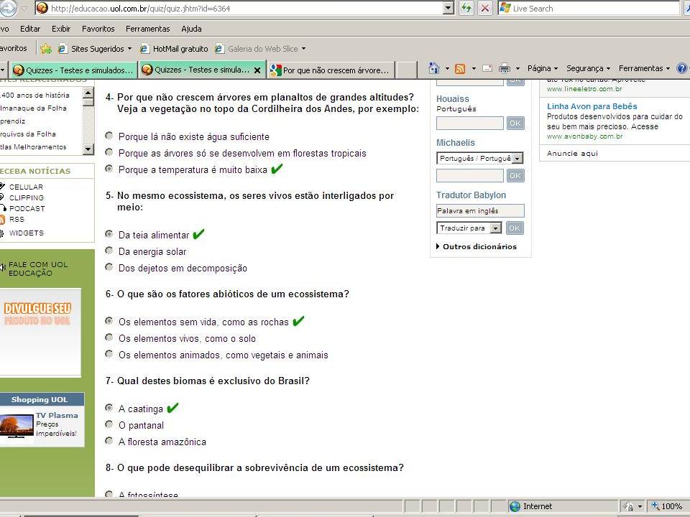The image size is (690, 517).
Task: Click the Live Search icon
Action: pos(505,8)
